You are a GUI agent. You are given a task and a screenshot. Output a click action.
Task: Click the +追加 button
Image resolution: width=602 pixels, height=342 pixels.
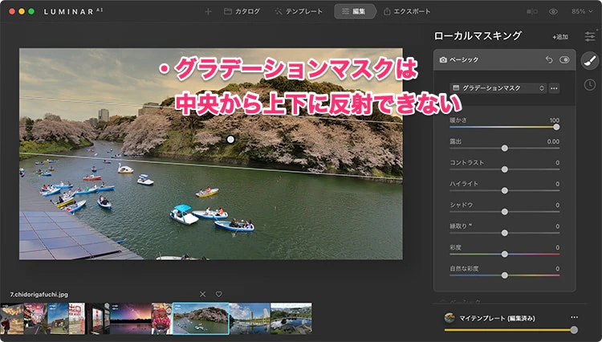coord(559,37)
